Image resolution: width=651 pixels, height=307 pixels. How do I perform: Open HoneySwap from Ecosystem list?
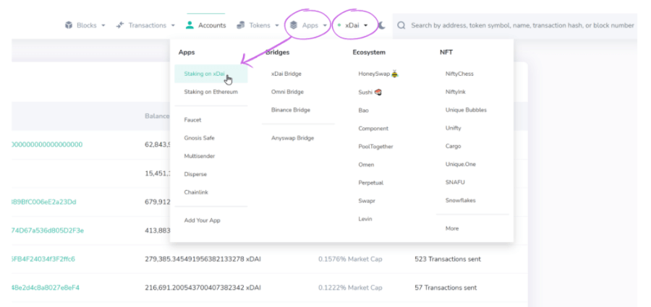(x=375, y=74)
